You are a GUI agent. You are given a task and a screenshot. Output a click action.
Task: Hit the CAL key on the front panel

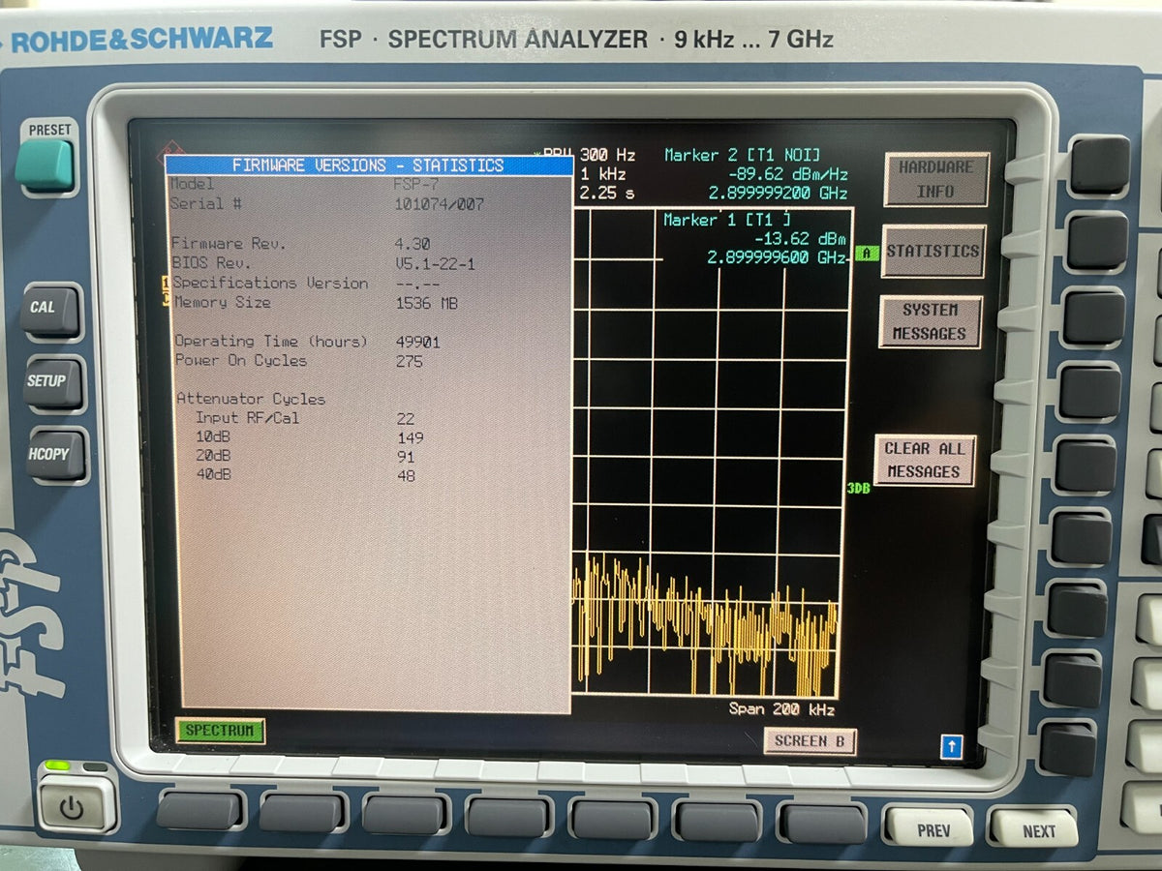coord(49,310)
